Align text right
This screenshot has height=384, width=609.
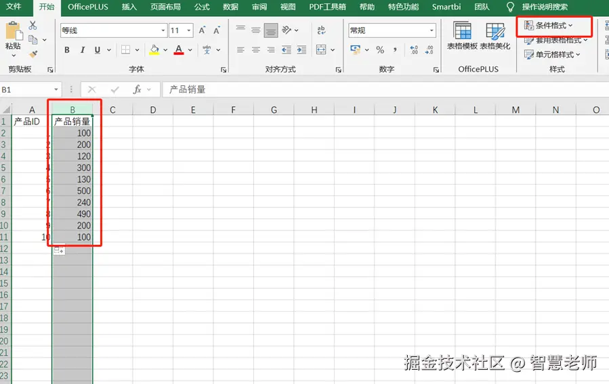click(x=271, y=50)
